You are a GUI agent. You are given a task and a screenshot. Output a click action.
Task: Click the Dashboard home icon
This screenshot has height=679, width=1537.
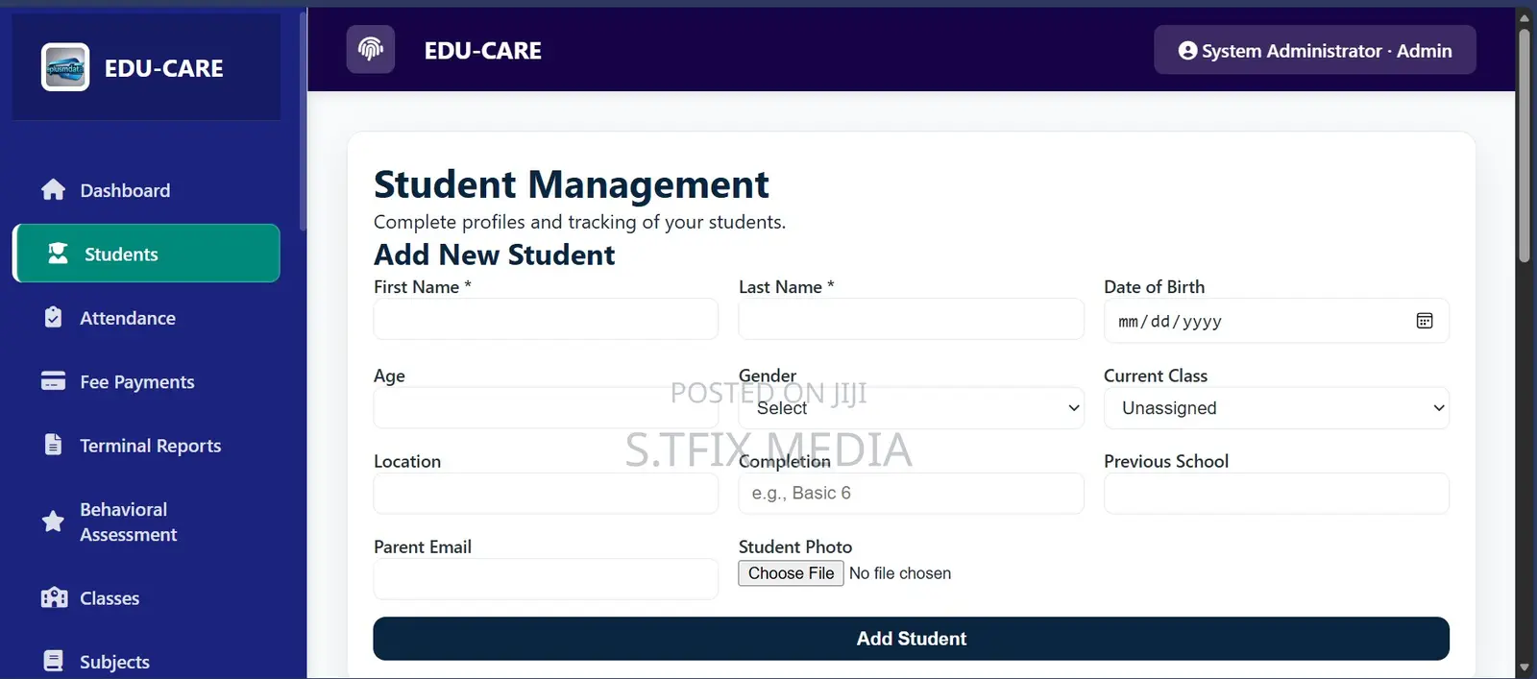(54, 190)
